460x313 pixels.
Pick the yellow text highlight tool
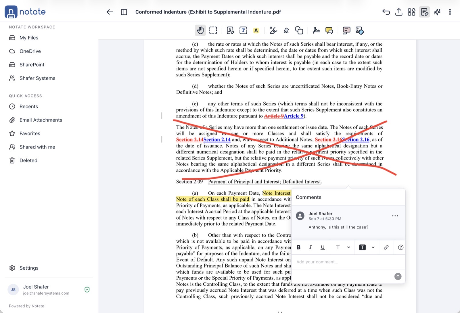click(x=256, y=30)
